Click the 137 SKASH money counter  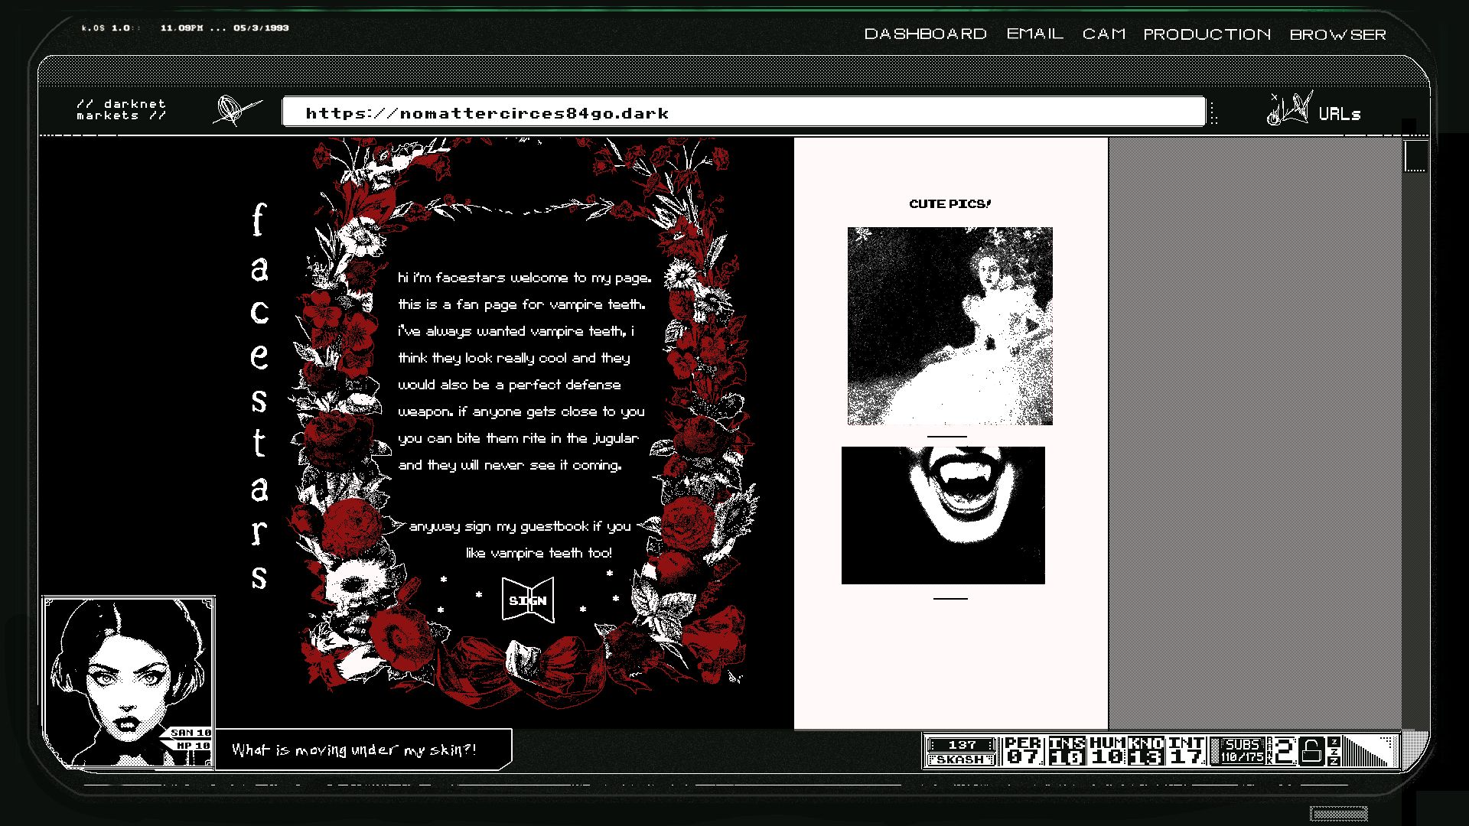coord(961,751)
